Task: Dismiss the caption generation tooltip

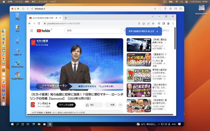Action: pos(157,31)
